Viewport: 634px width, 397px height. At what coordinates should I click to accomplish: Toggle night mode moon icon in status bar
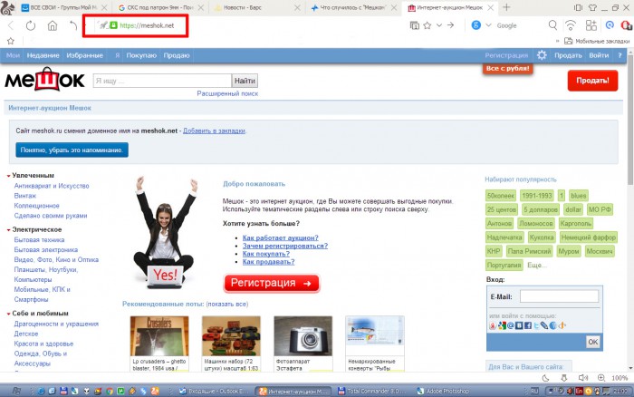click(545, 378)
